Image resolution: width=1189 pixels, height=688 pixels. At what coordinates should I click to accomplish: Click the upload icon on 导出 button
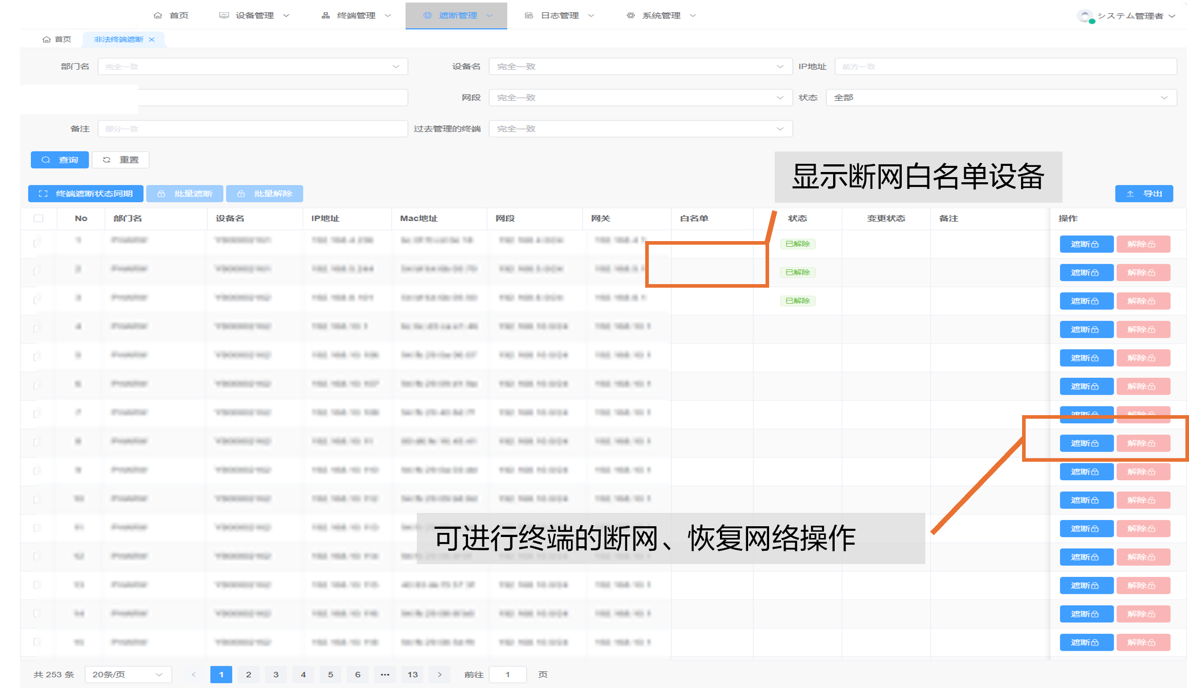(x=1131, y=193)
